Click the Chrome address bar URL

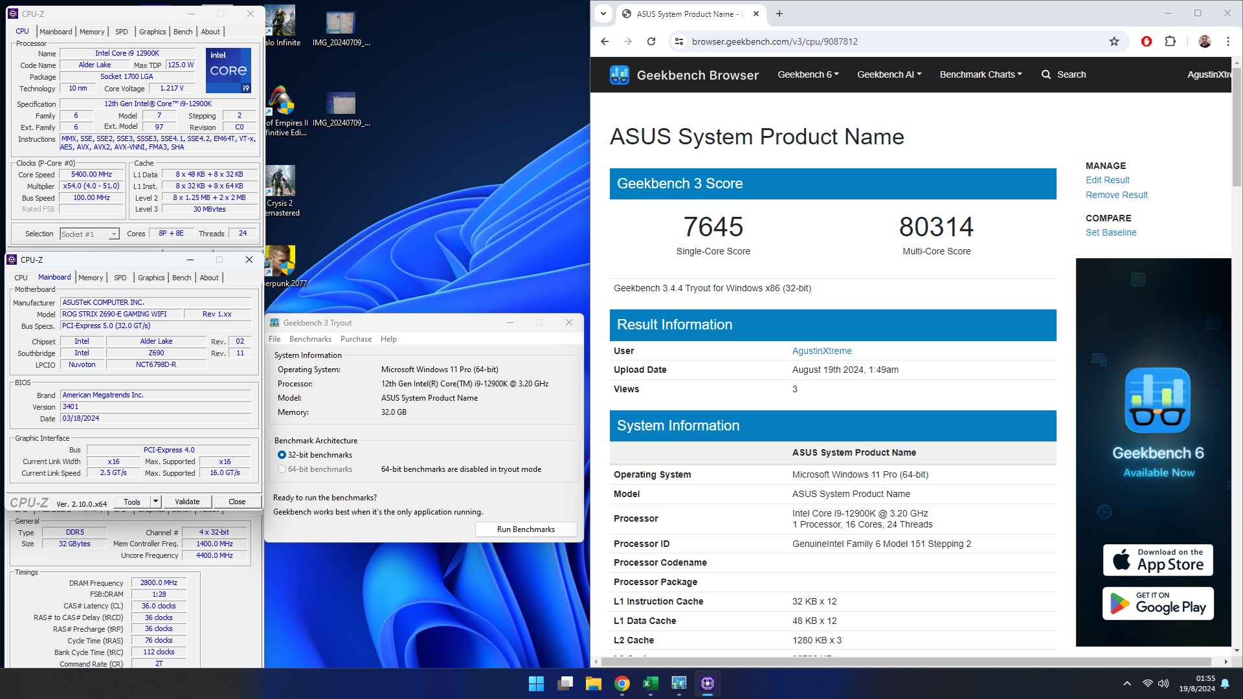point(774,41)
